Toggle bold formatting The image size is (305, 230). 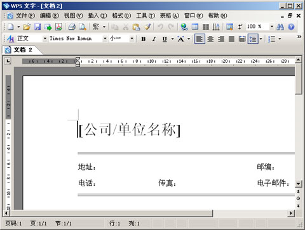(144, 39)
